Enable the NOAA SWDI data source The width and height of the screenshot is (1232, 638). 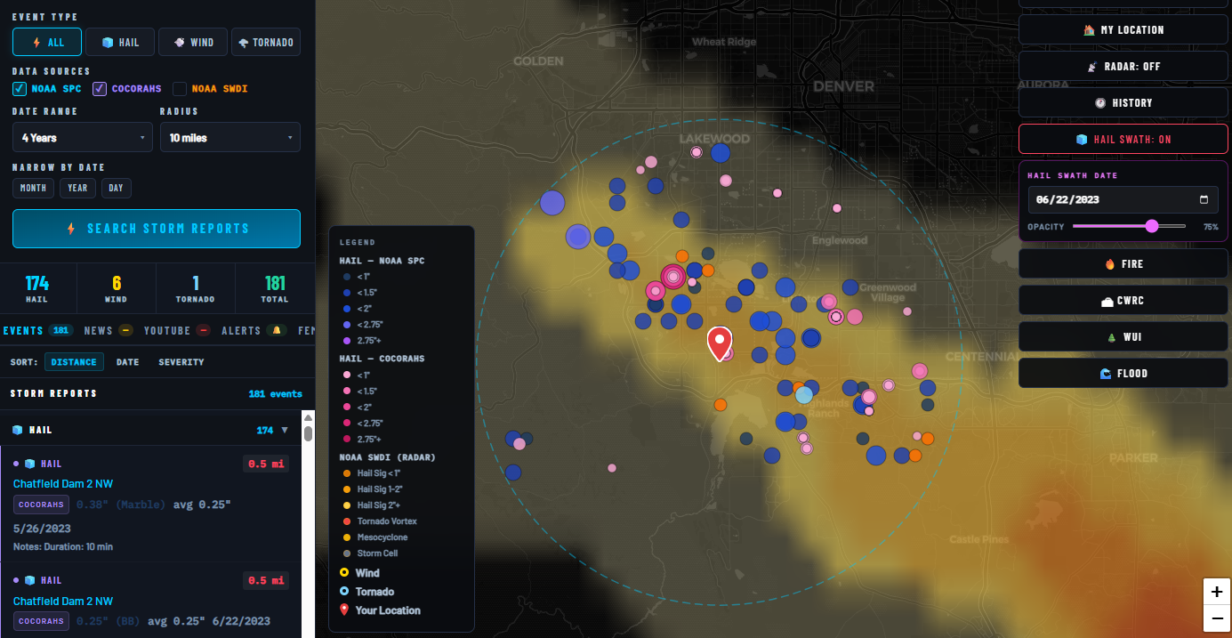(x=179, y=89)
